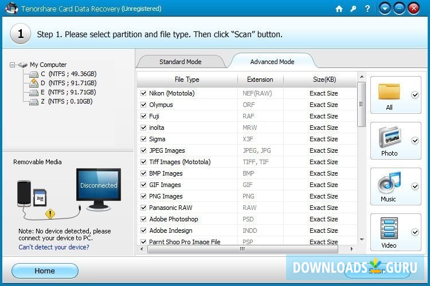The image size is (430, 286).
Task: Select the "C (NTFS ; 49.36GB)" text
Action: point(69,74)
